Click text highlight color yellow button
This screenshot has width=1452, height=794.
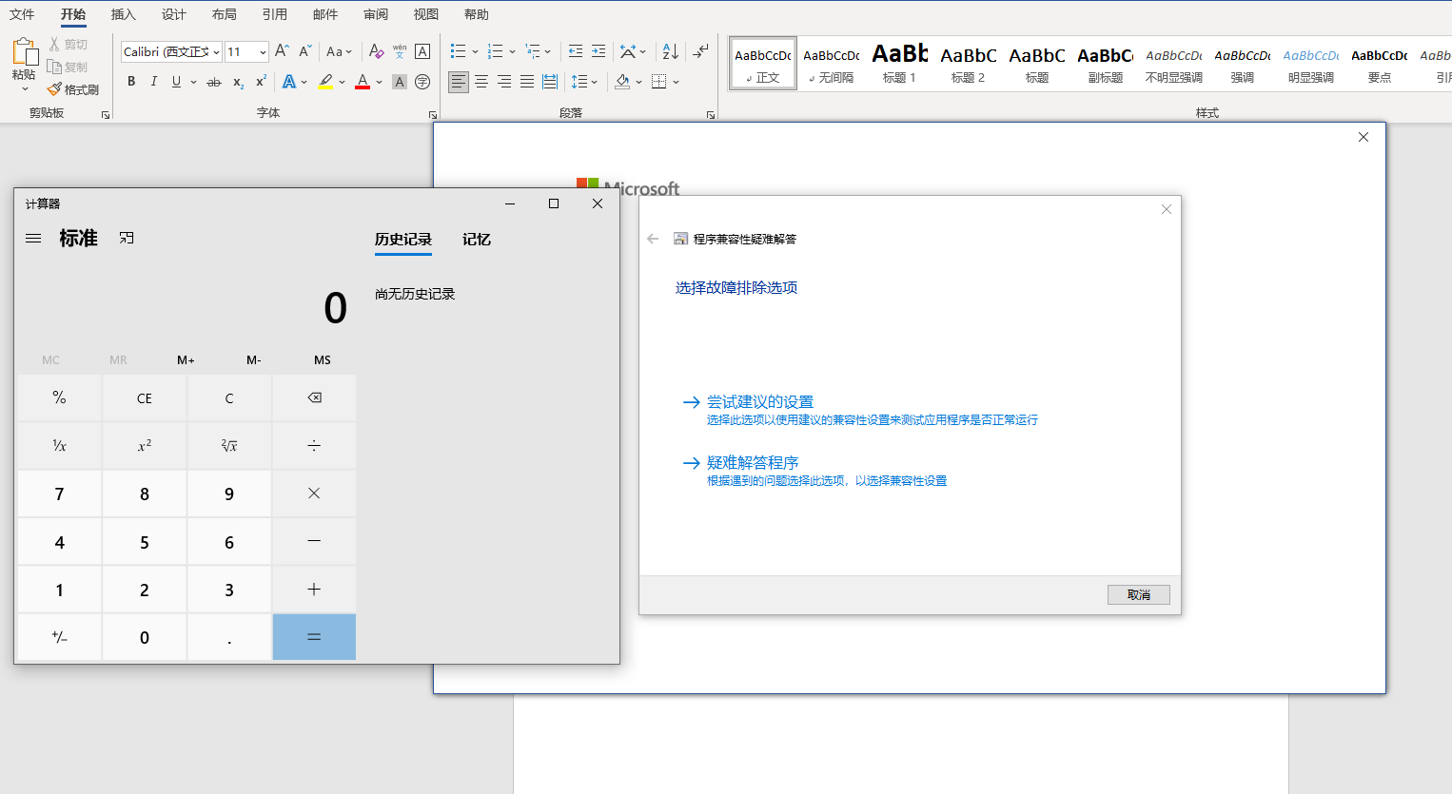pyautogui.click(x=326, y=82)
